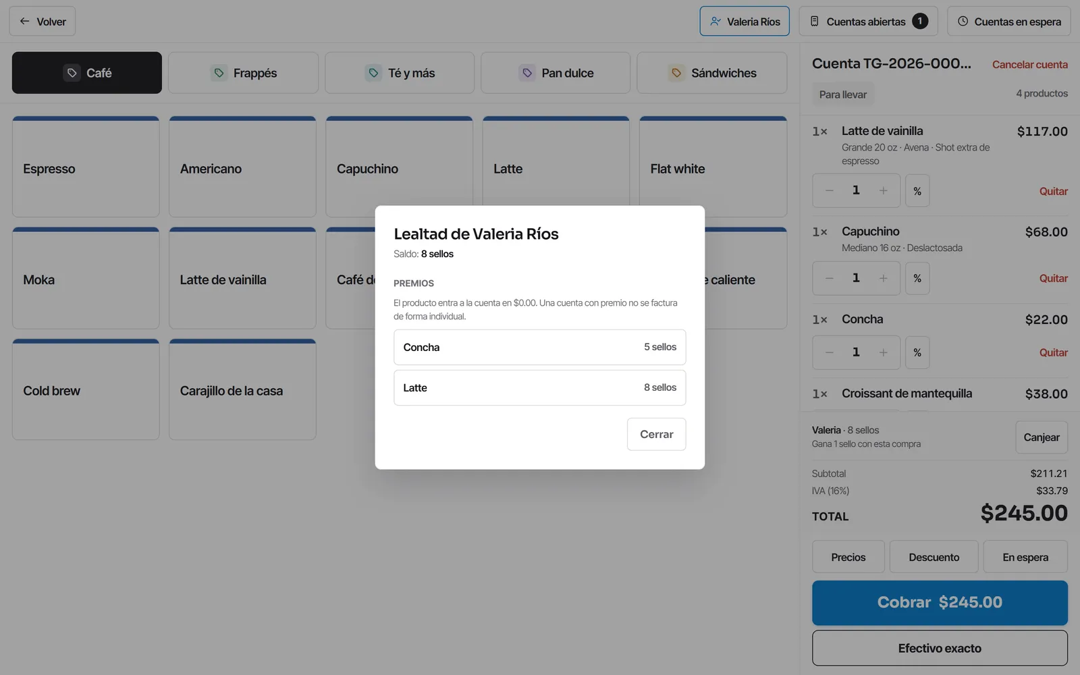Increase the Latte de vainilla quantity
The image size is (1080, 675).
[883, 191]
